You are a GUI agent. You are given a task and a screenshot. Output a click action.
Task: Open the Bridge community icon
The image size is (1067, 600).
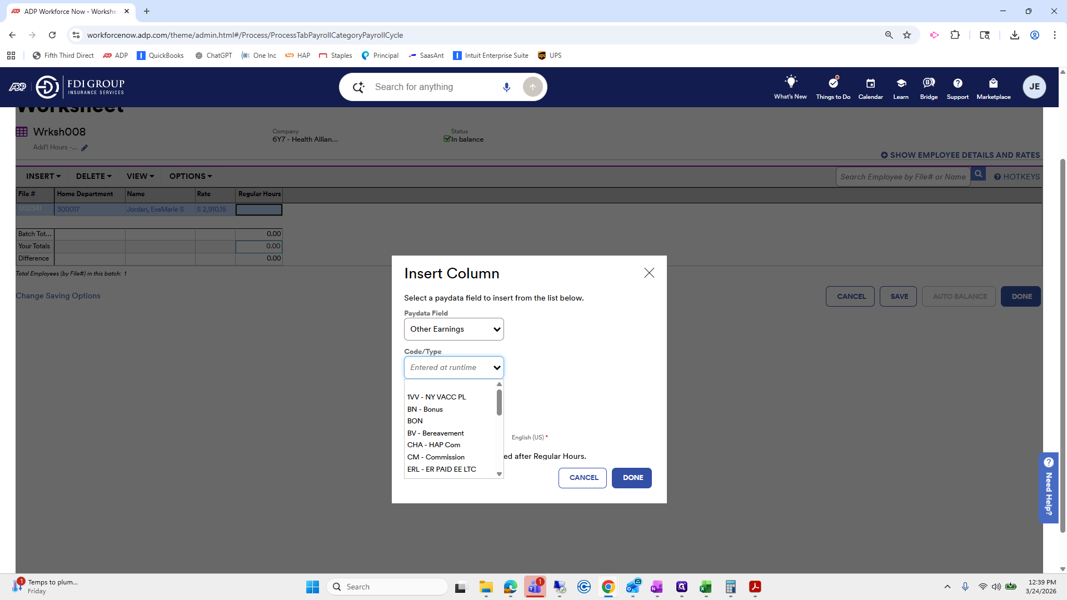(928, 83)
